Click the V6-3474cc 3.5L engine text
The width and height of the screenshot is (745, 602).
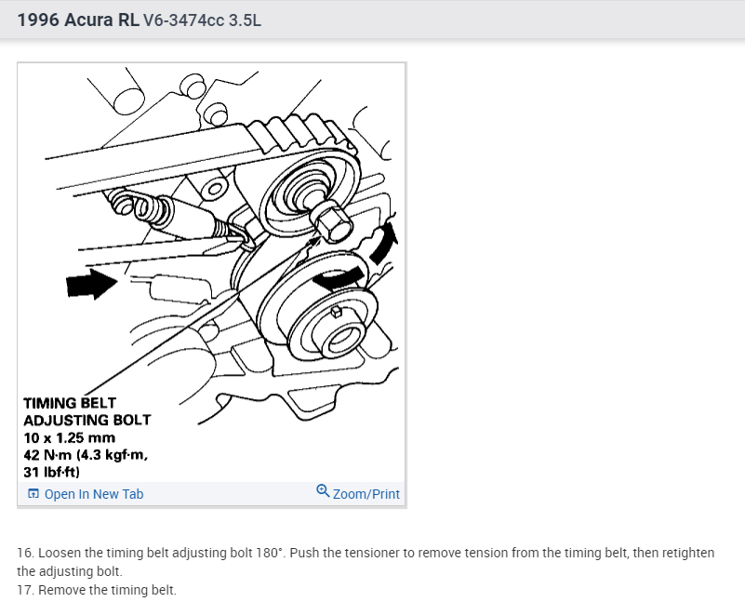(202, 20)
